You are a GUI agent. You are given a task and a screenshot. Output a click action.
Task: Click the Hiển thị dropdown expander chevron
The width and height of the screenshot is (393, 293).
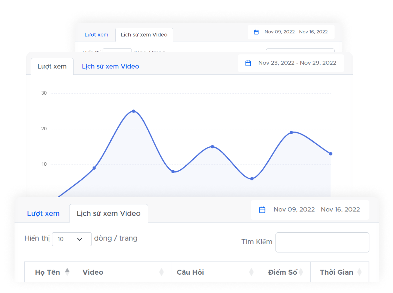point(80,239)
